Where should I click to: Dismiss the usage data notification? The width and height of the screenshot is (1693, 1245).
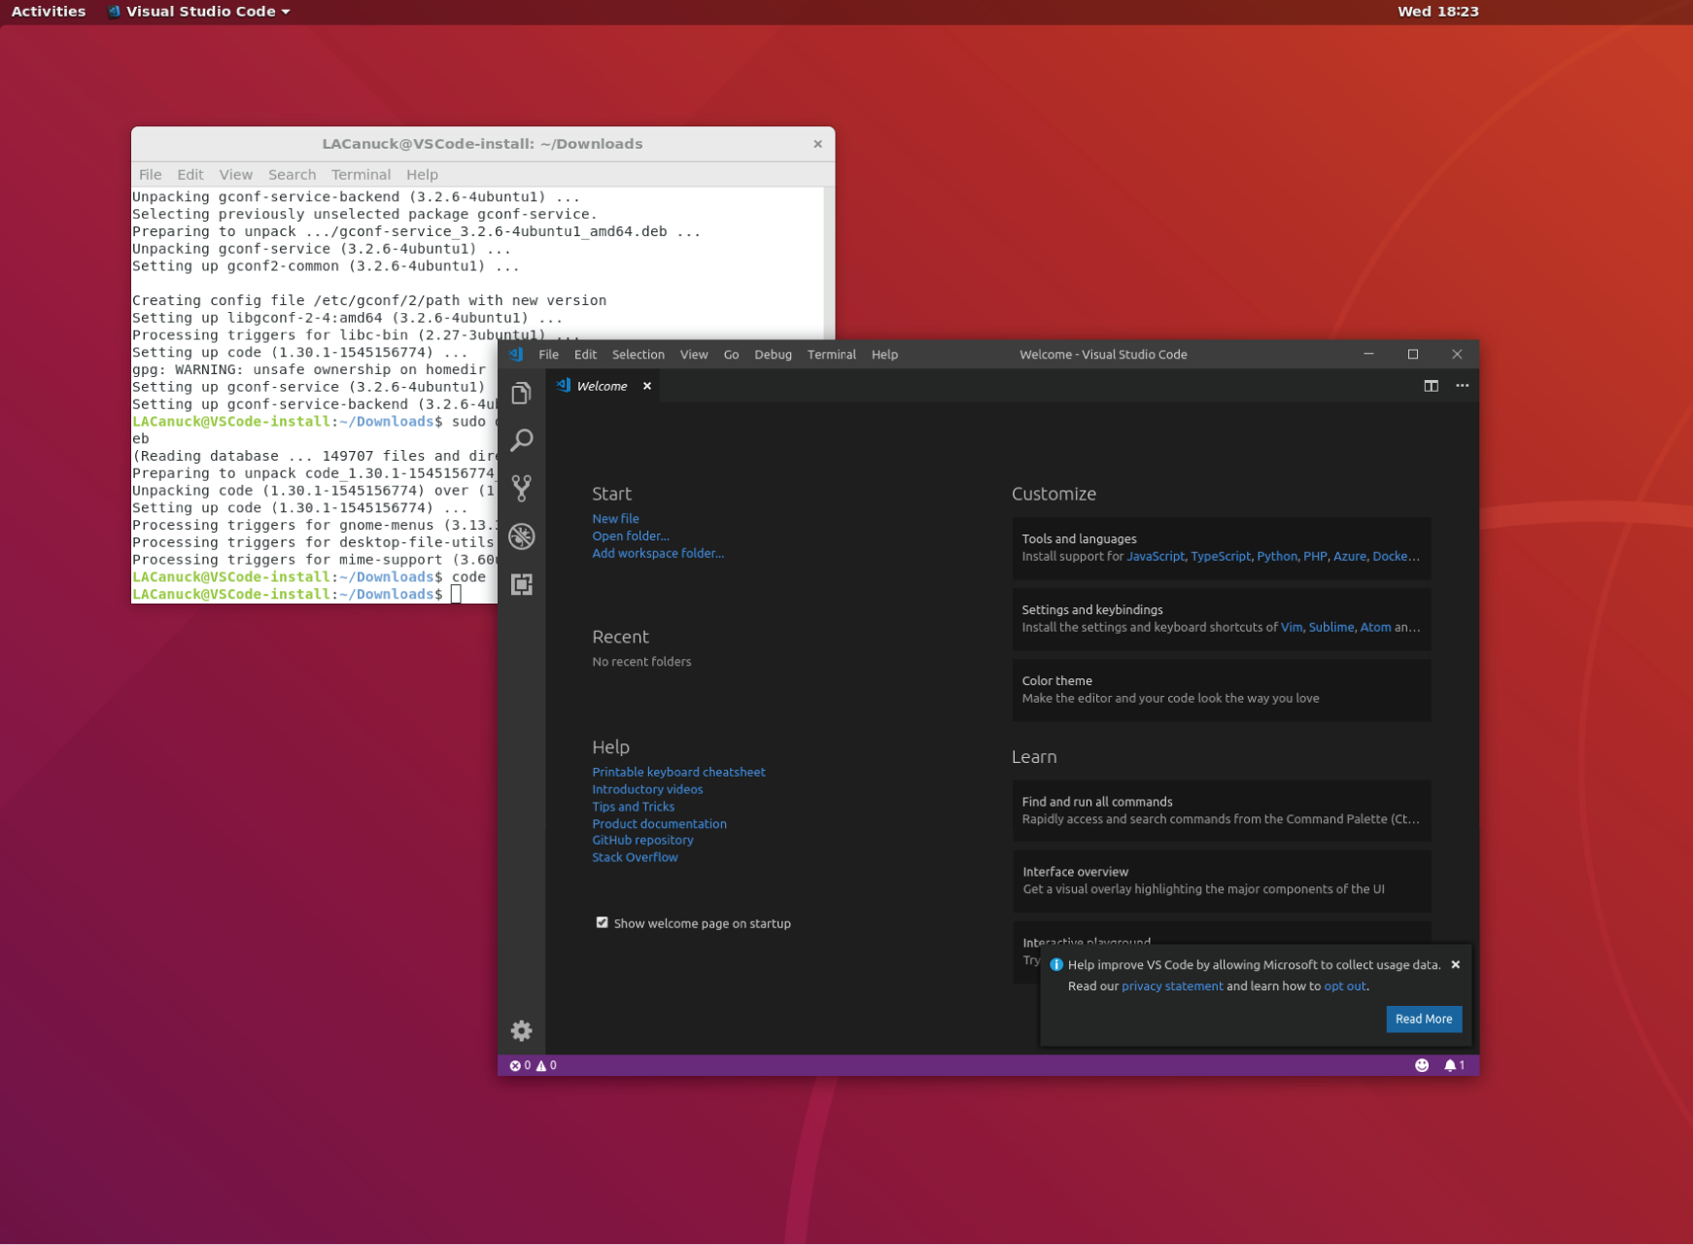(x=1455, y=964)
